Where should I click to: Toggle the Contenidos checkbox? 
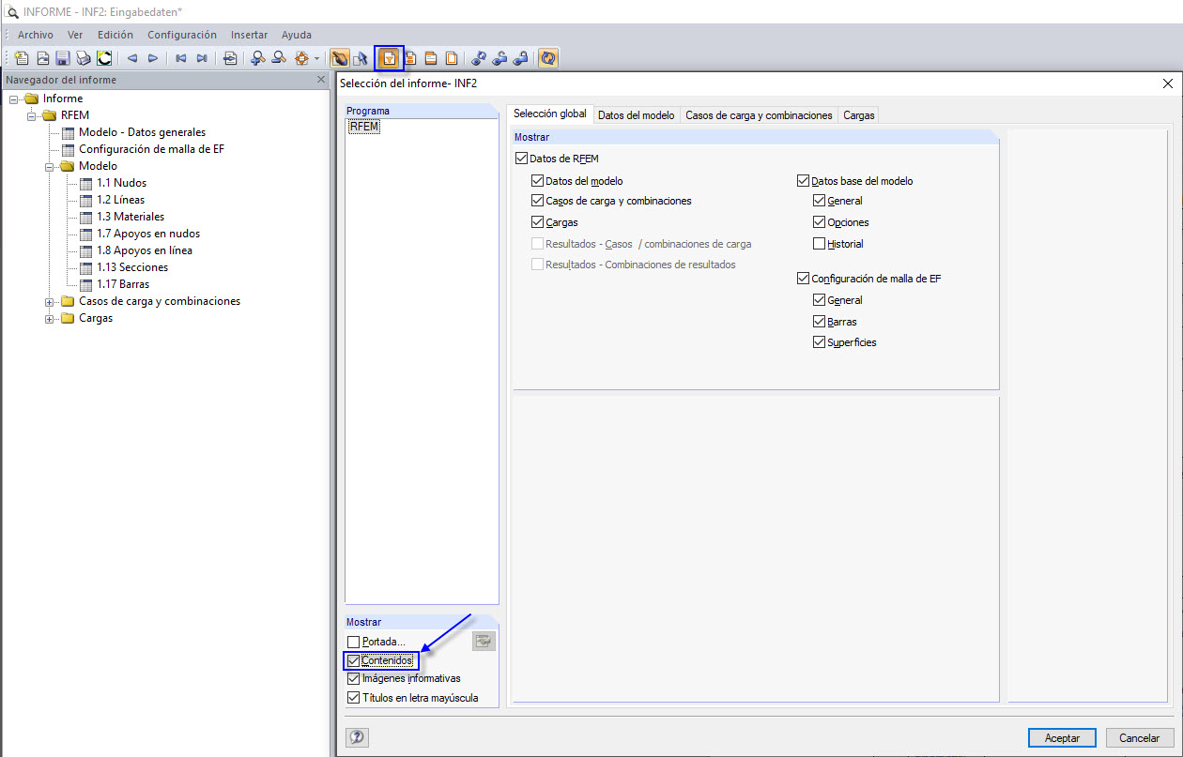[353, 660]
